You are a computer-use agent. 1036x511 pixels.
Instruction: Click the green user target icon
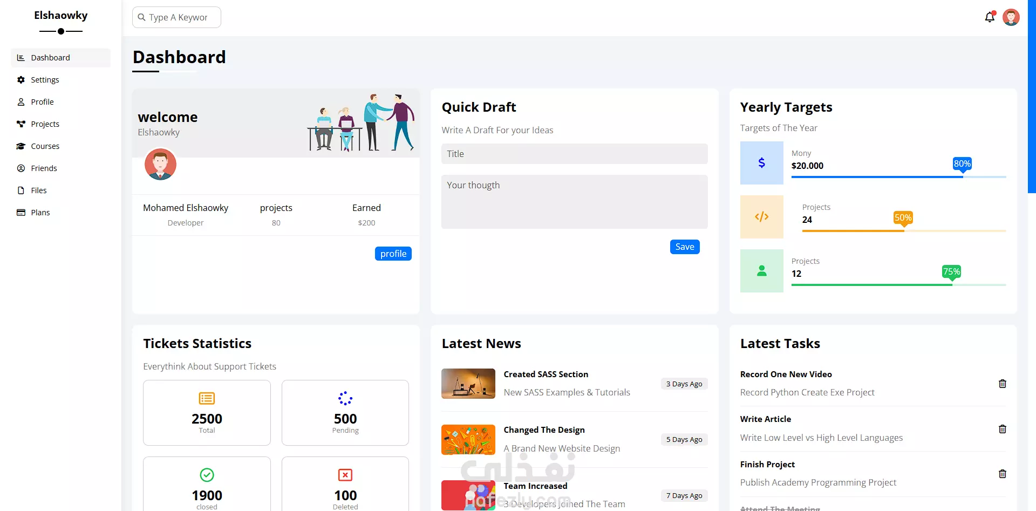pos(761,271)
